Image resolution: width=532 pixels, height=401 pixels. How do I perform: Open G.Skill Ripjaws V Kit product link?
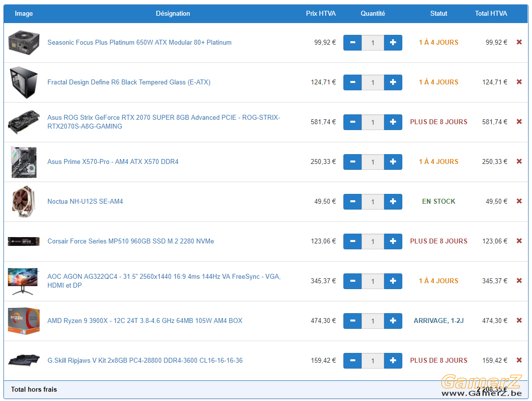coord(145,360)
